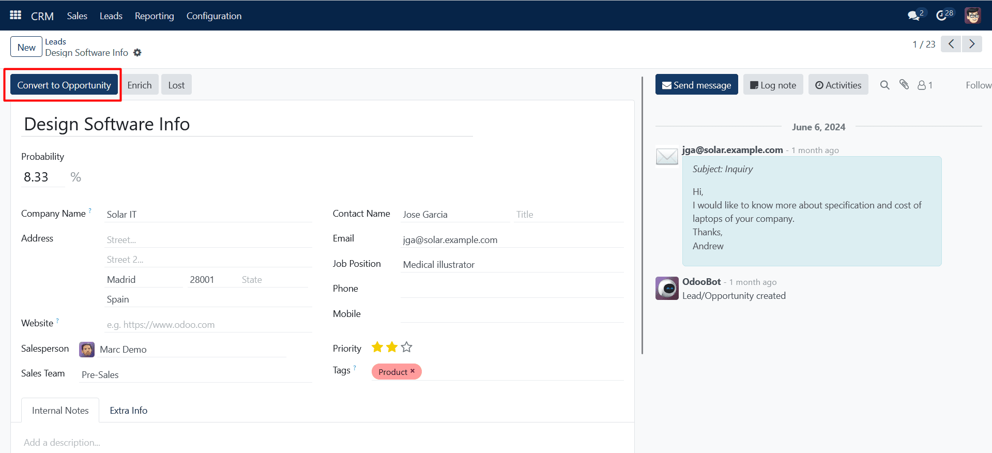Open the gear actions menu beside record title
The image size is (992, 453).
click(138, 53)
